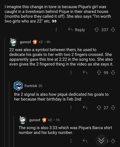Tap gunsof's avatar on the 1h comment
120x147 pixels.
23,120
